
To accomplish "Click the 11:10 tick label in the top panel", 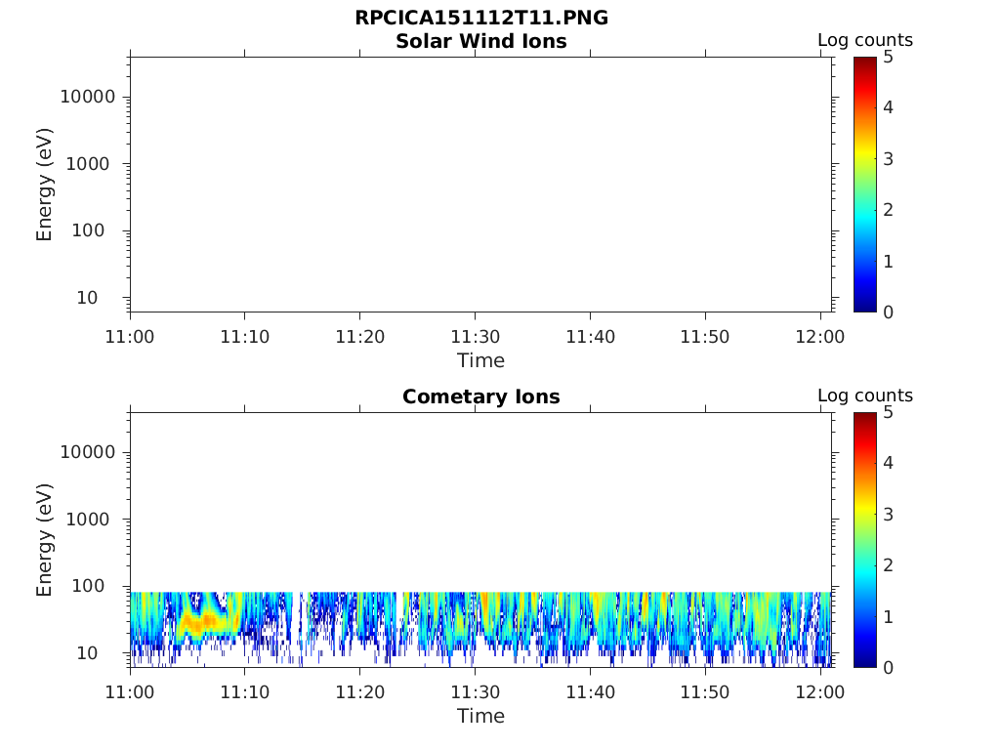I will (245, 337).
